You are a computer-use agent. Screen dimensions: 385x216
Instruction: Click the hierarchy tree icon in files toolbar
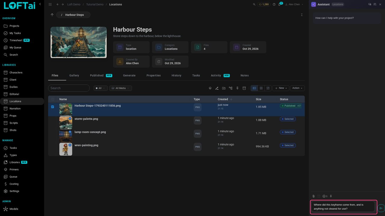[231, 88]
